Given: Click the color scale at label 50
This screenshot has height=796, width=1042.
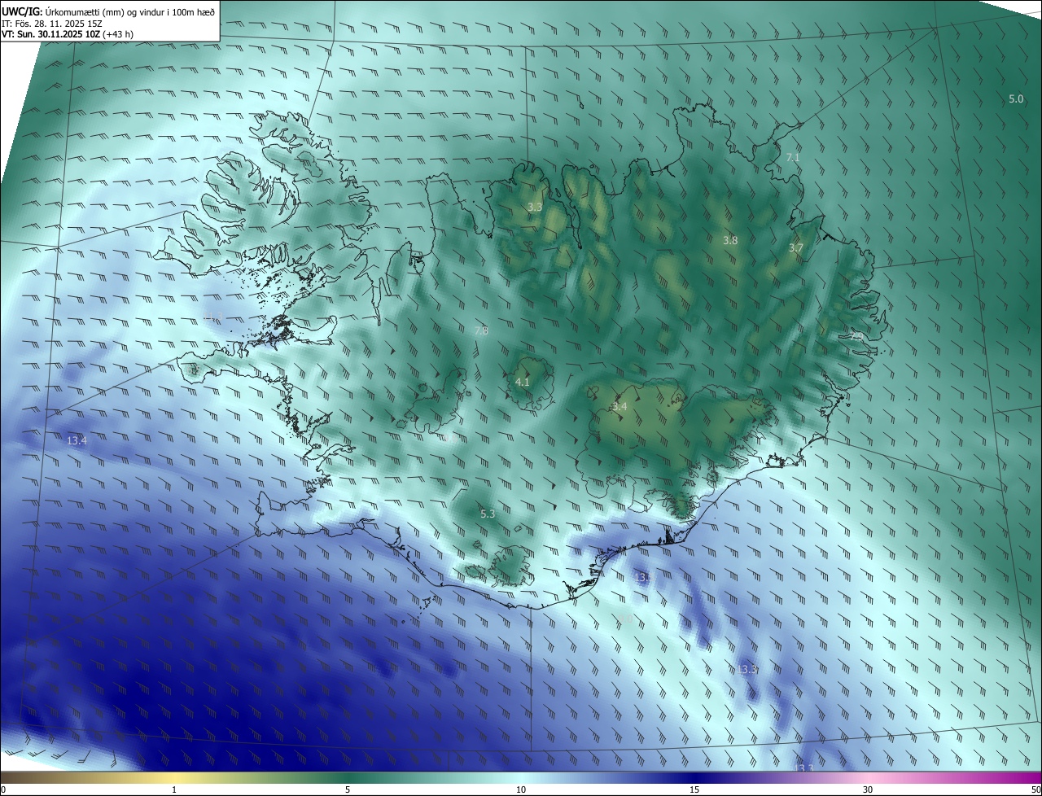Looking at the screenshot, I should point(1035,790).
